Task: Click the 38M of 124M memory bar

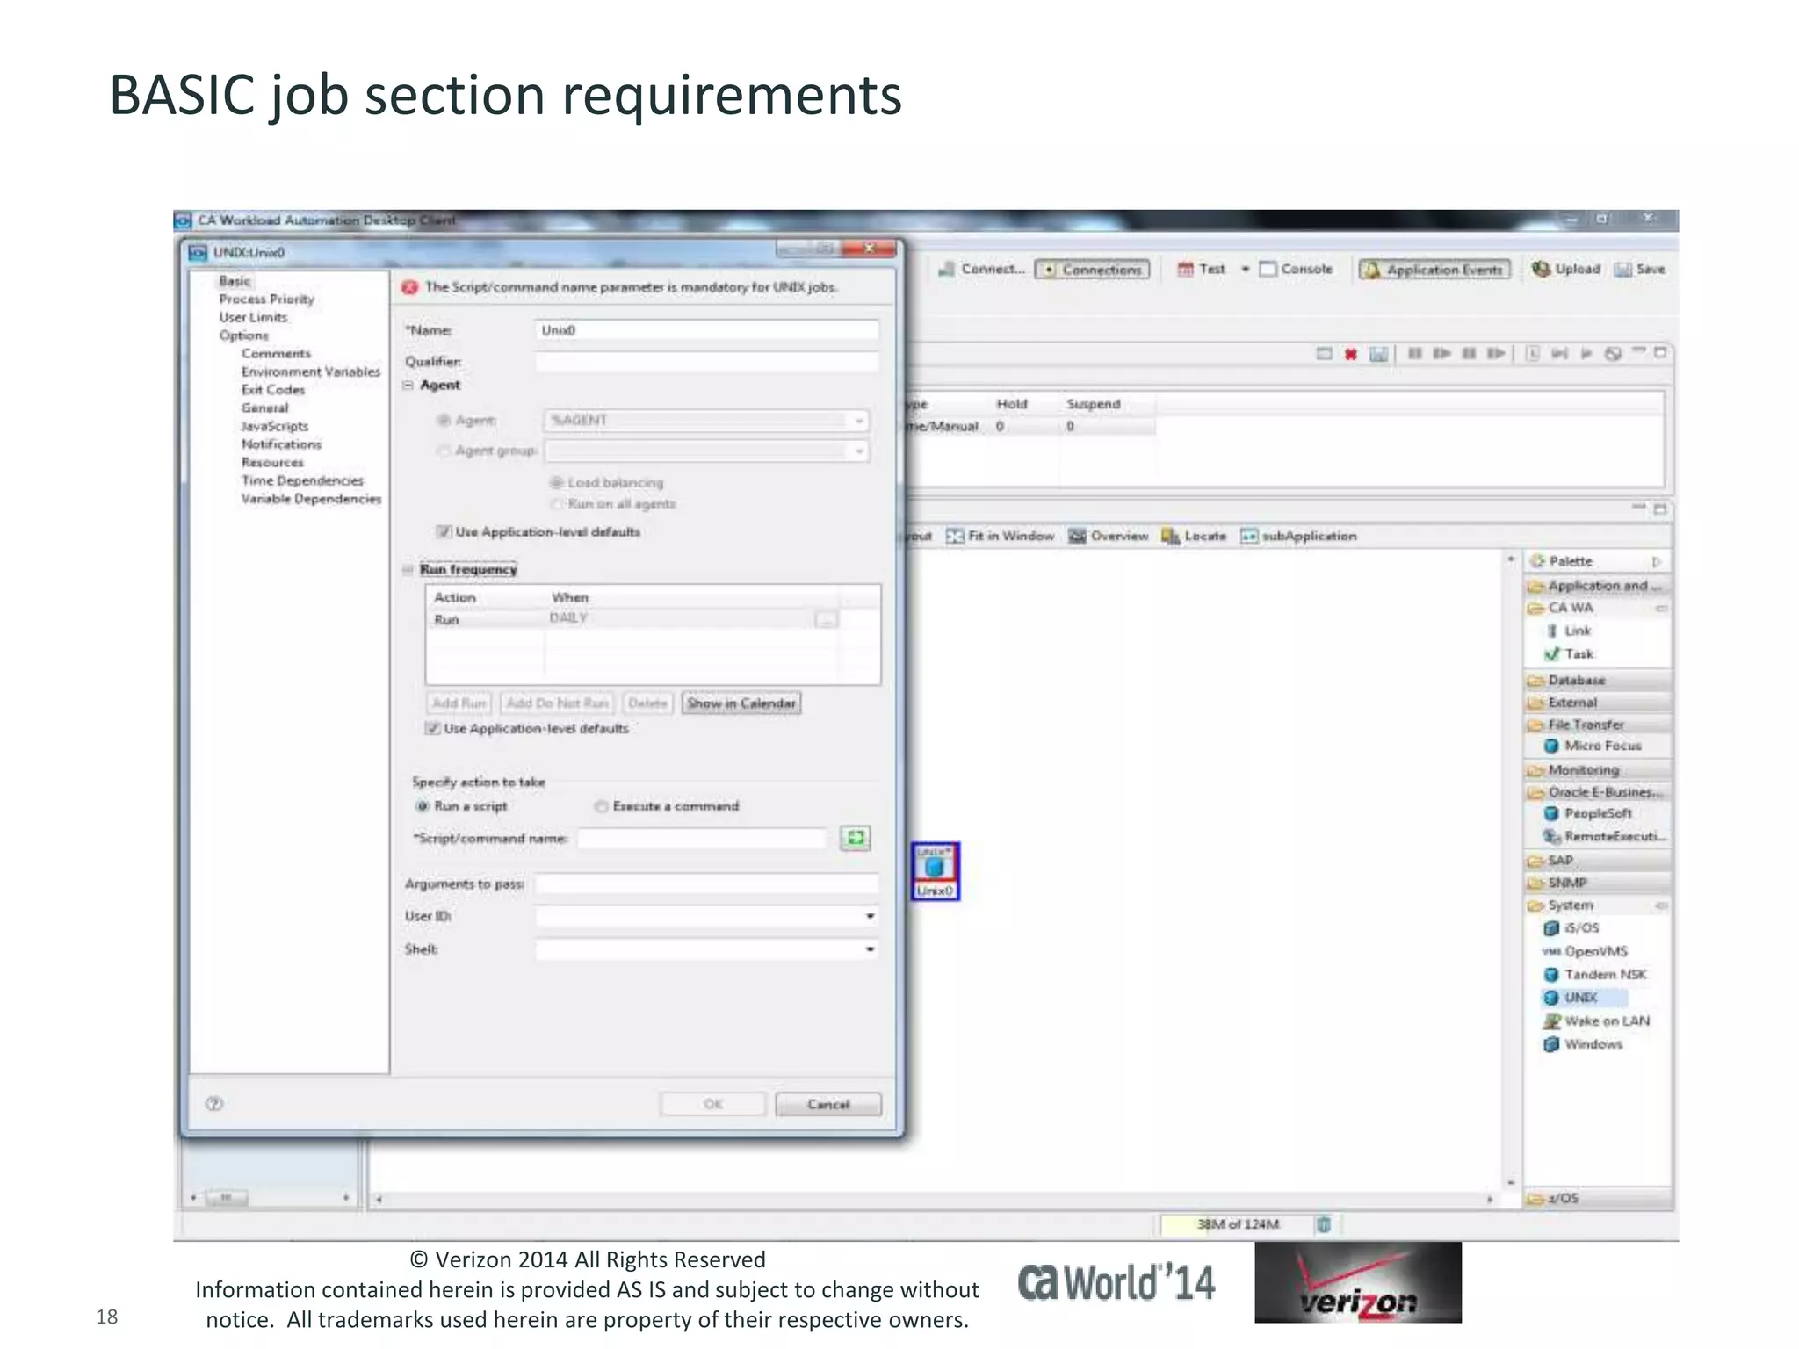Action: tap(1236, 1224)
